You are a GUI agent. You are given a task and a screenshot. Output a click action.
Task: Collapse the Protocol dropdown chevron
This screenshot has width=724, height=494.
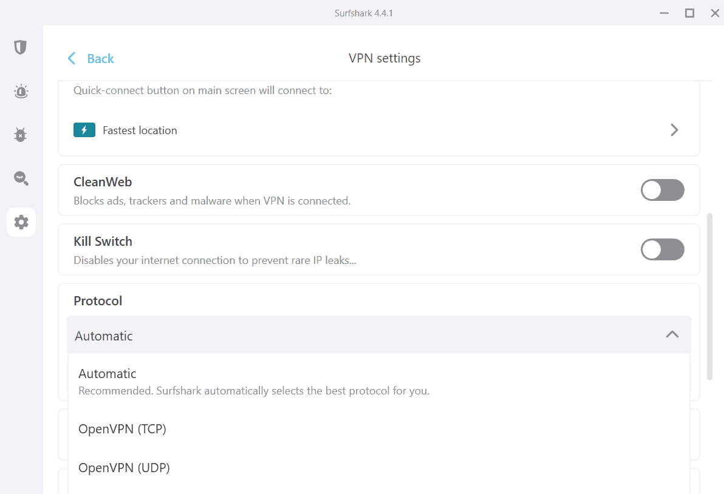tap(672, 334)
